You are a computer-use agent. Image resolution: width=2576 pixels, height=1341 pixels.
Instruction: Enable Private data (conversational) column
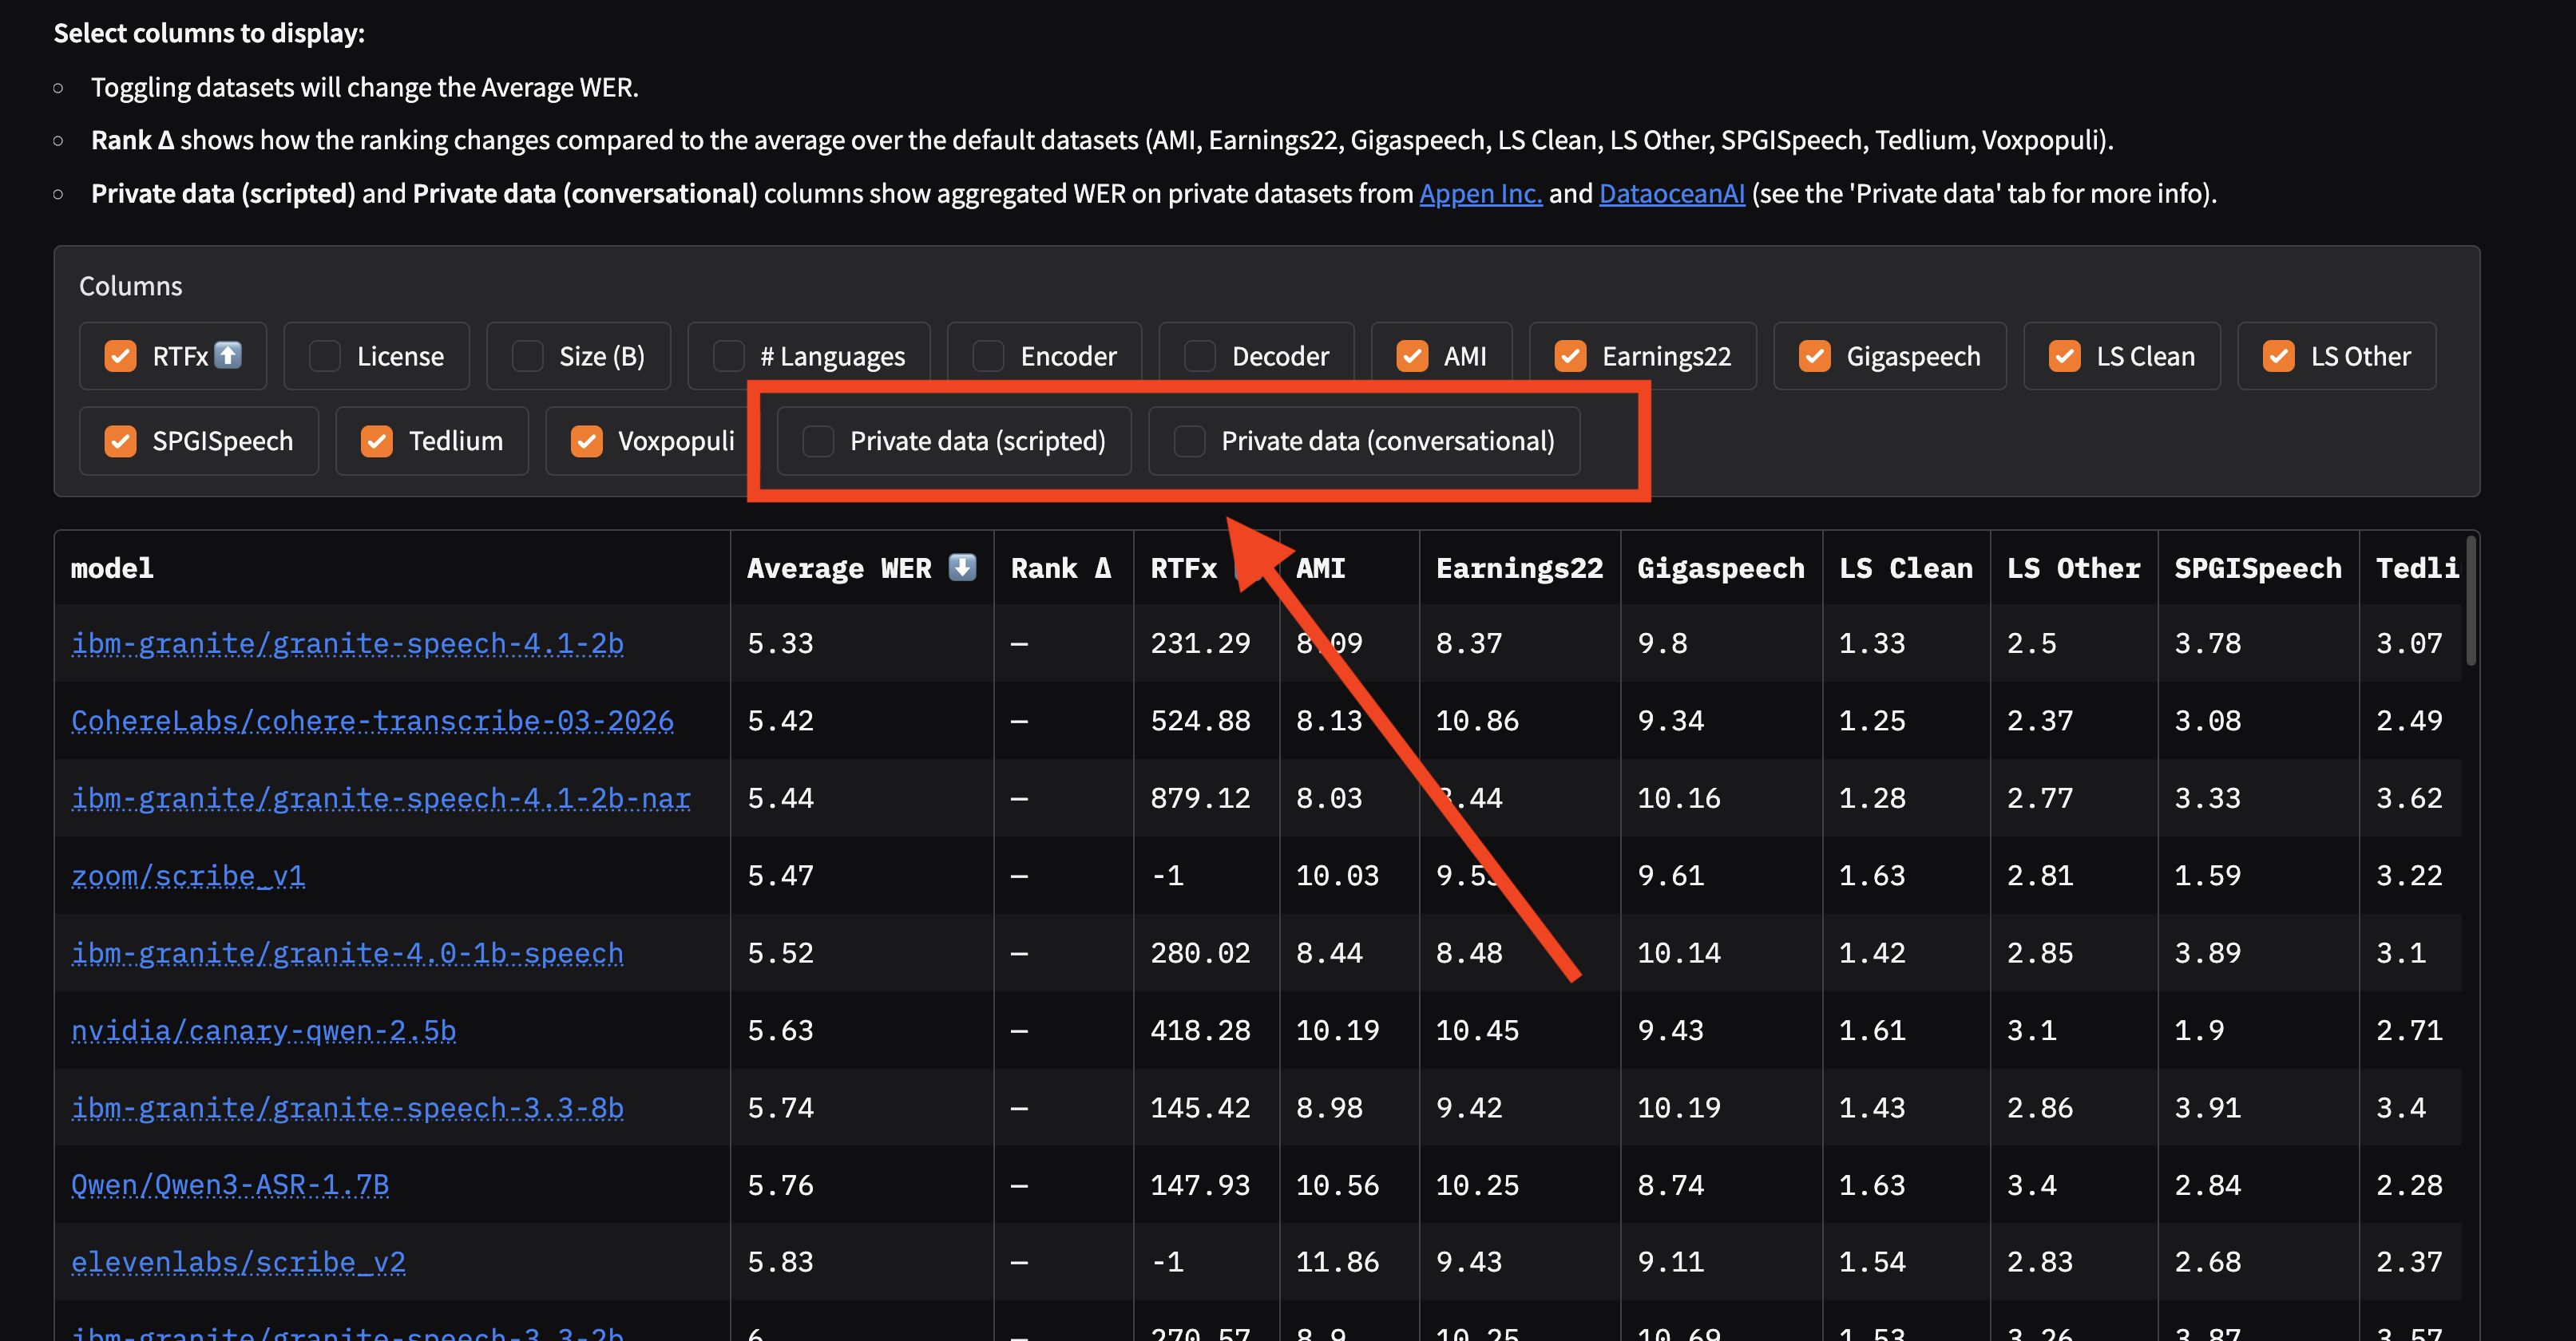click(x=1189, y=441)
